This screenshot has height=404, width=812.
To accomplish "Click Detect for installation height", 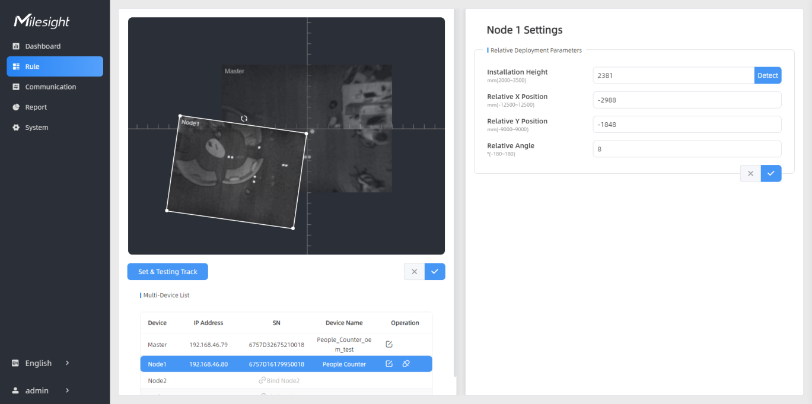I will pyautogui.click(x=768, y=75).
